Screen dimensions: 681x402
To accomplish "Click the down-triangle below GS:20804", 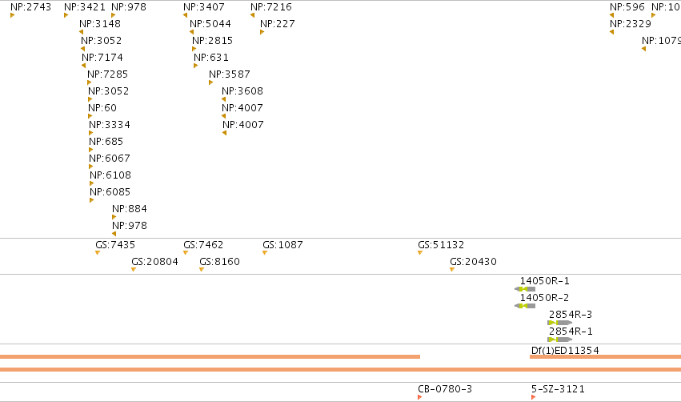I will (x=134, y=270).
